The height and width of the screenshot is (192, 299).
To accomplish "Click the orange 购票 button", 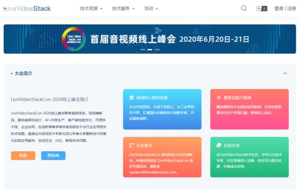I will pos(23,156).
